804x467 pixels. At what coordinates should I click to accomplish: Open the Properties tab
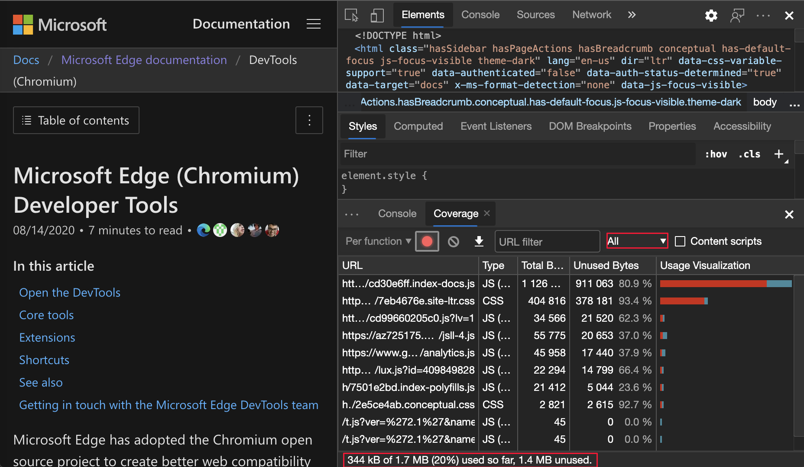tap(672, 126)
